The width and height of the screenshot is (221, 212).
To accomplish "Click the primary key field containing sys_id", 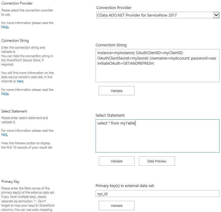I will coord(157,194).
